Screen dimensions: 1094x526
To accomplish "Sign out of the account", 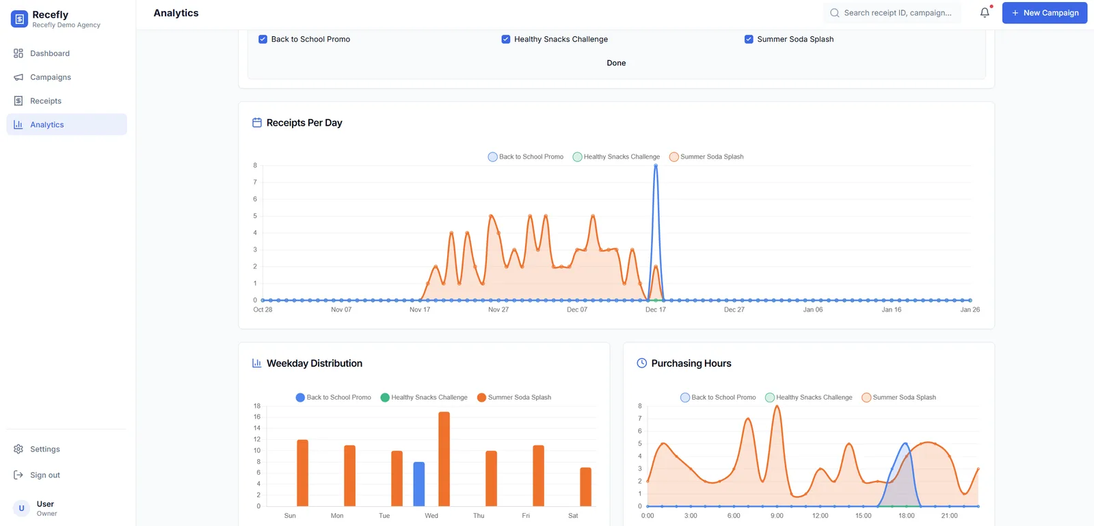I will pos(66,475).
